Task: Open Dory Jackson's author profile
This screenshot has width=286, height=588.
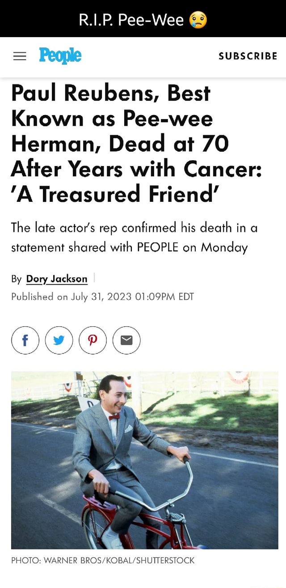Action: point(56,279)
